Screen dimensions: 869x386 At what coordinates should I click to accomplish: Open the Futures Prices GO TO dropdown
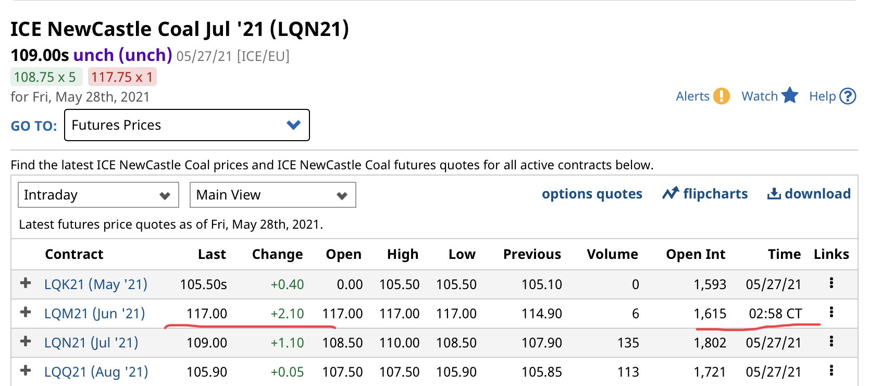click(187, 125)
